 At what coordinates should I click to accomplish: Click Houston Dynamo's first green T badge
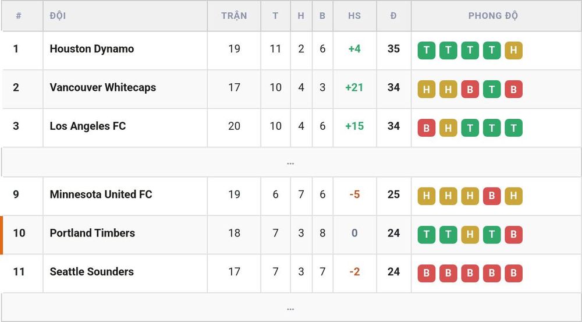427,50
